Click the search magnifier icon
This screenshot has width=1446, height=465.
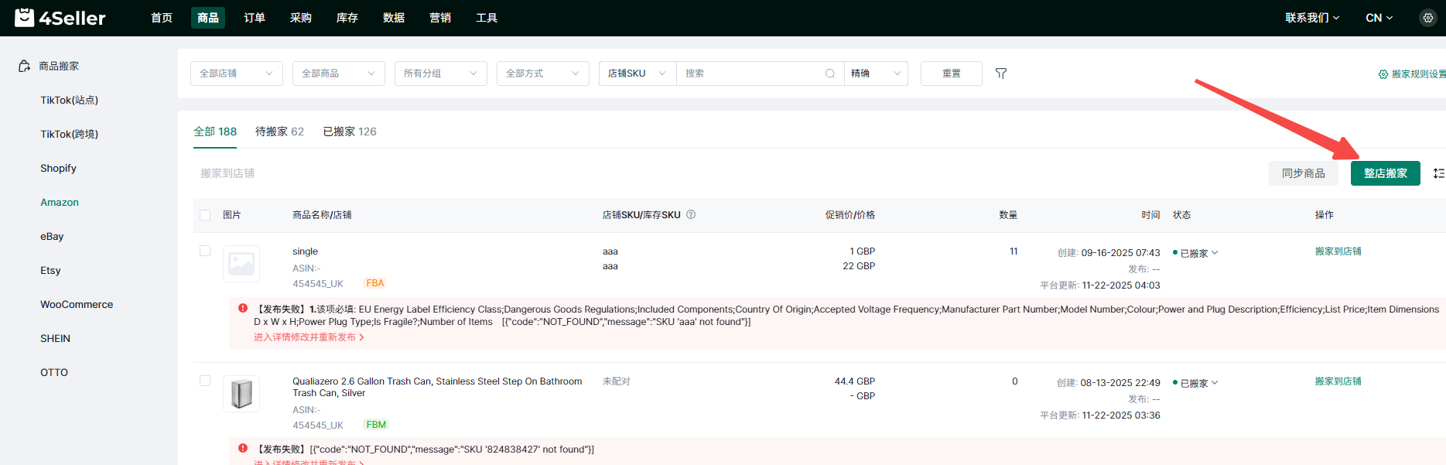click(829, 74)
